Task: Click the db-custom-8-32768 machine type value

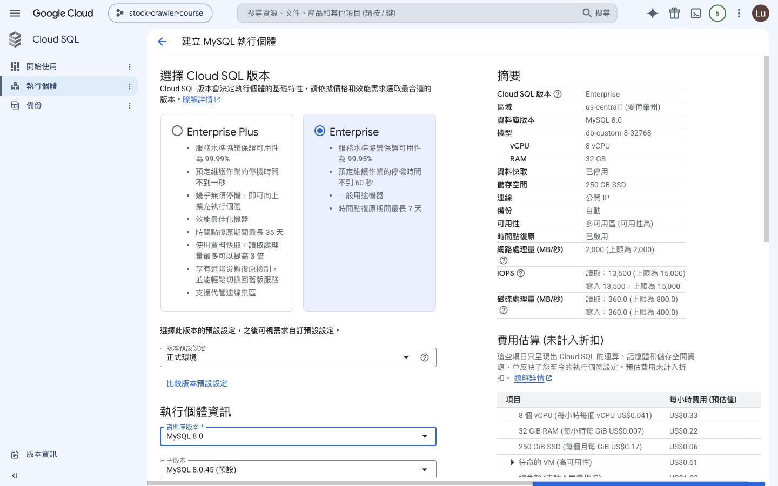Action: pos(618,133)
